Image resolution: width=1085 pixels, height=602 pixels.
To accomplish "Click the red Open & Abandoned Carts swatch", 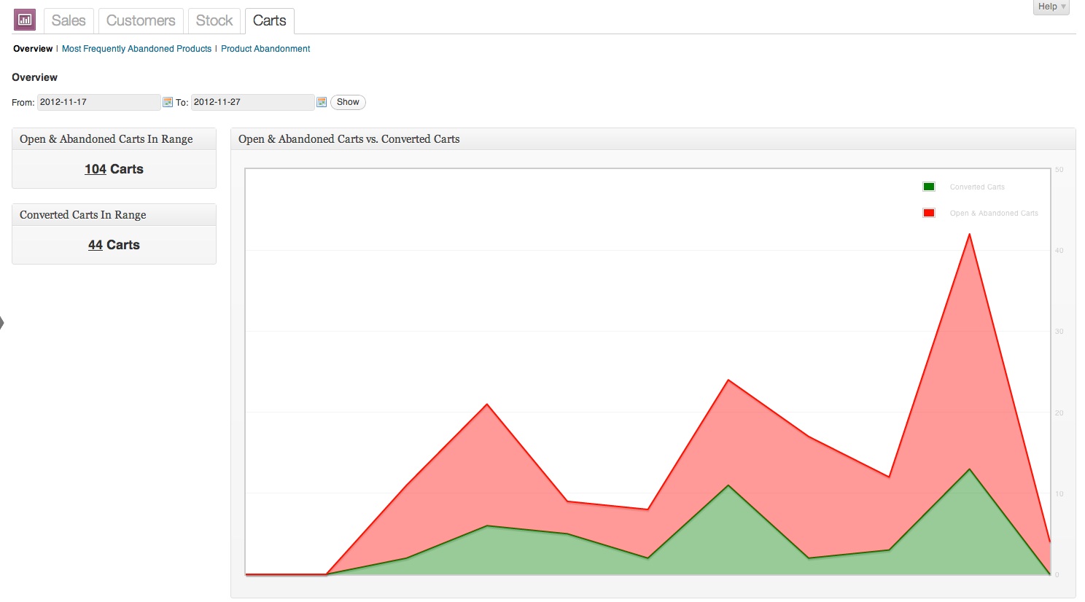I will 929,213.
